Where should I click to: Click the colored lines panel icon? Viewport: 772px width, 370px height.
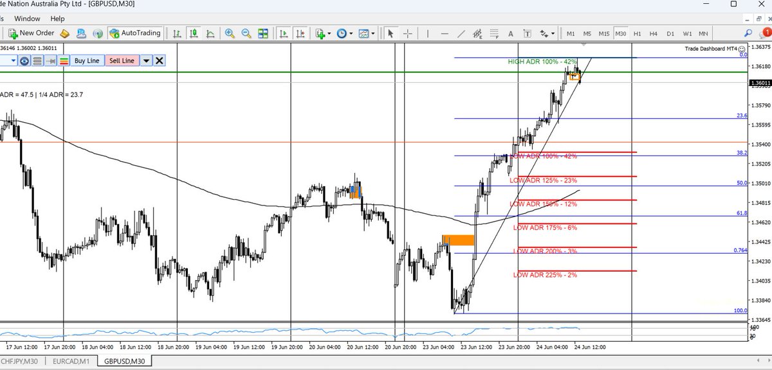64,60
